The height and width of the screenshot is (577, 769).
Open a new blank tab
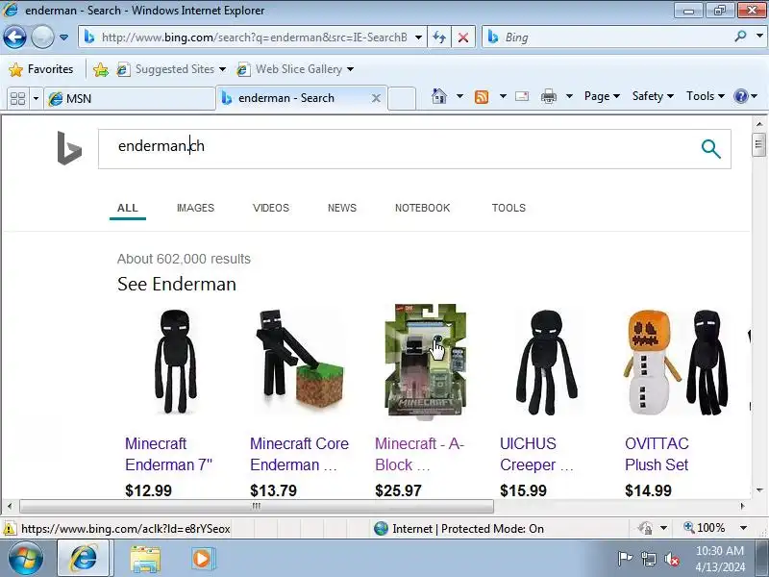[x=402, y=99]
